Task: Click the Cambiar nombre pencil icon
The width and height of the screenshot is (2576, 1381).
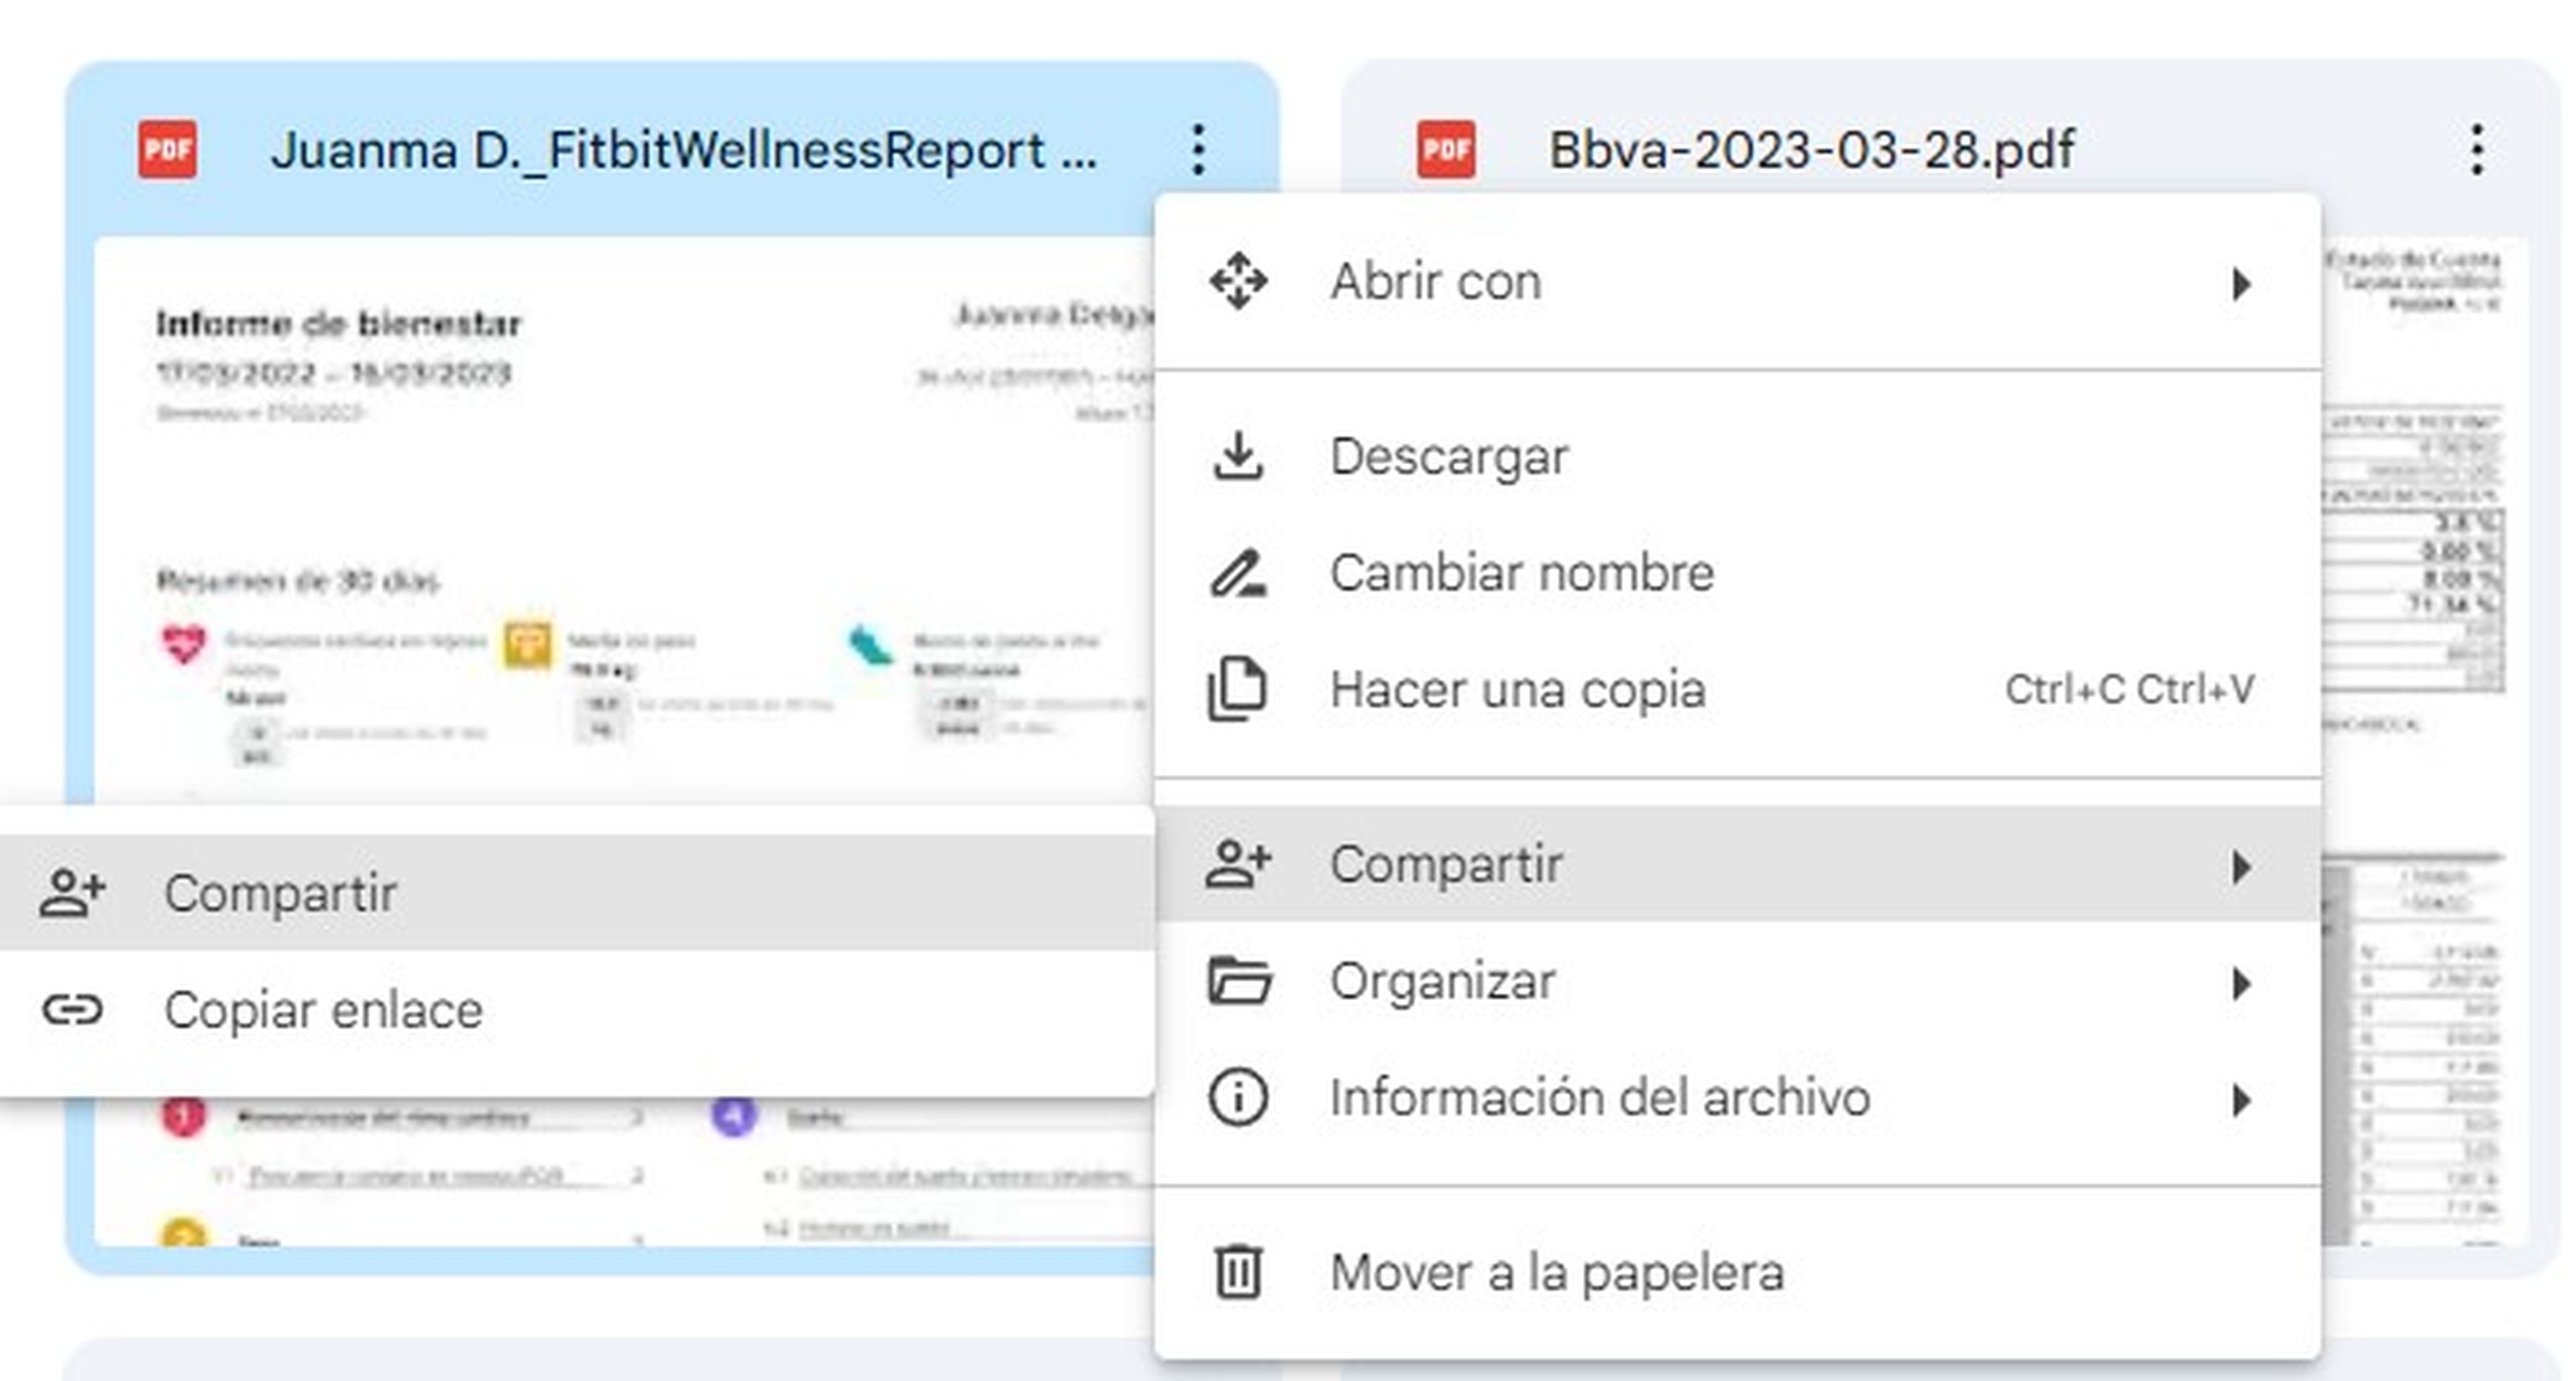Action: (x=1238, y=573)
